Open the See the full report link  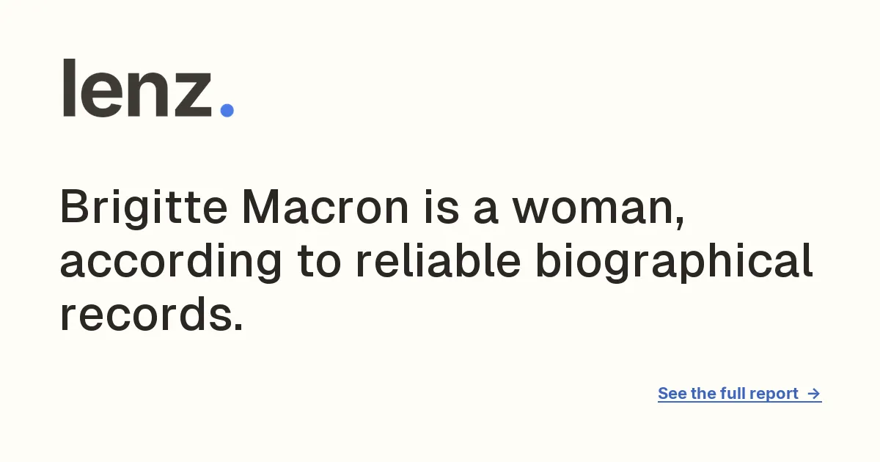point(739,394)
